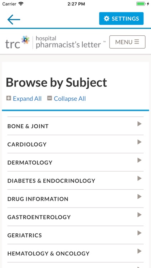
Task: Tap the battery icon in status bar
Action: [141, 4]
